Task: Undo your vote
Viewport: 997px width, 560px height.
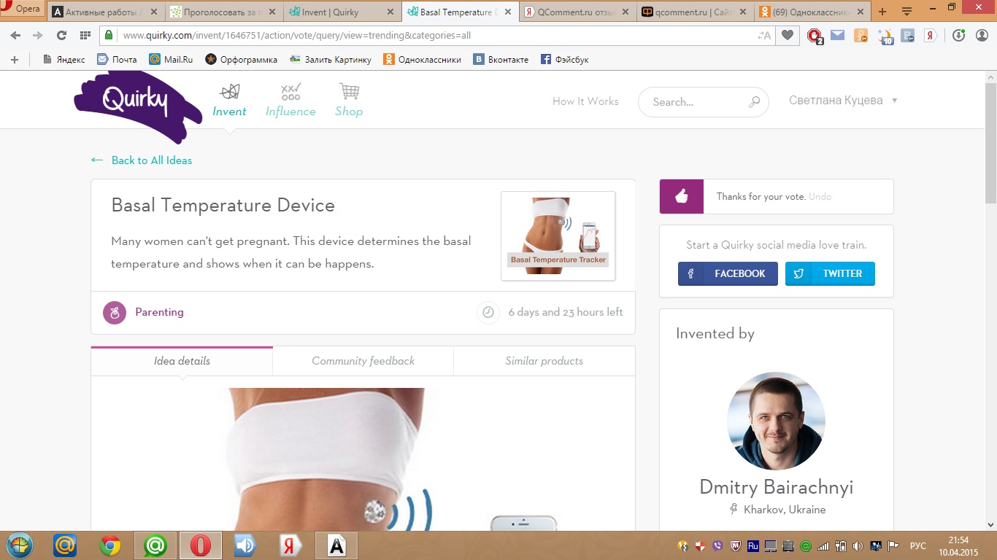Action: click(820, 197)
